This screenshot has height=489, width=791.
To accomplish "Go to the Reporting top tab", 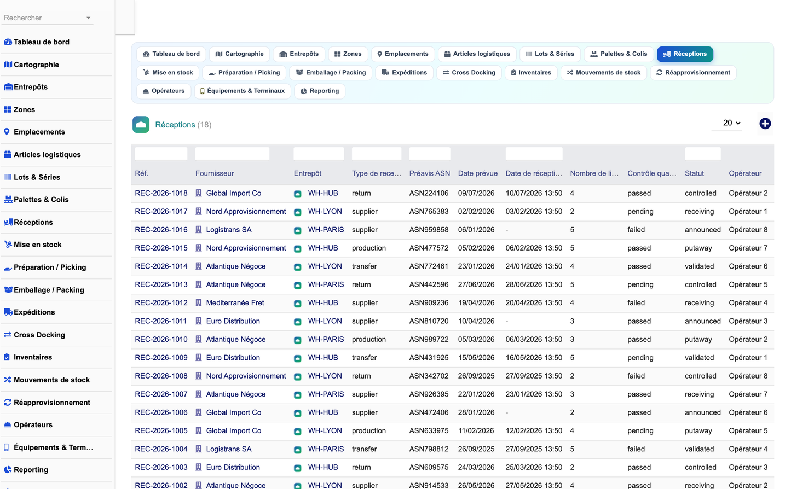I will point(320,91).
